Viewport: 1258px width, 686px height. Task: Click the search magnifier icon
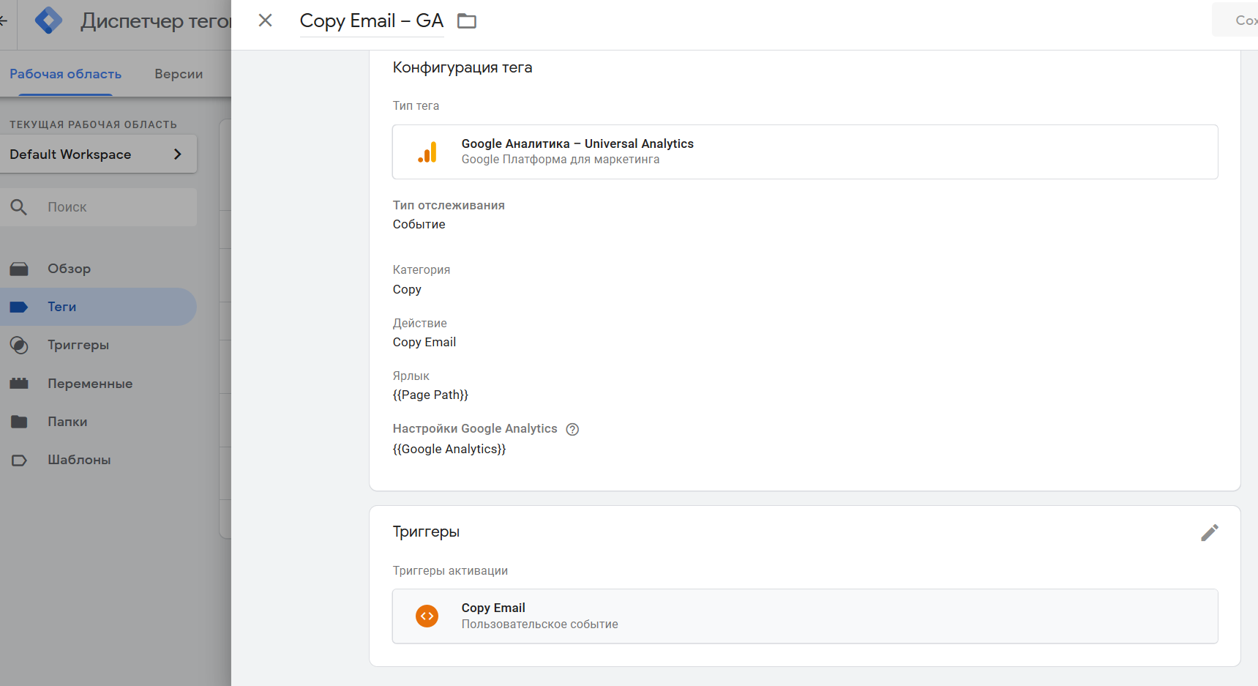(19, 207)
